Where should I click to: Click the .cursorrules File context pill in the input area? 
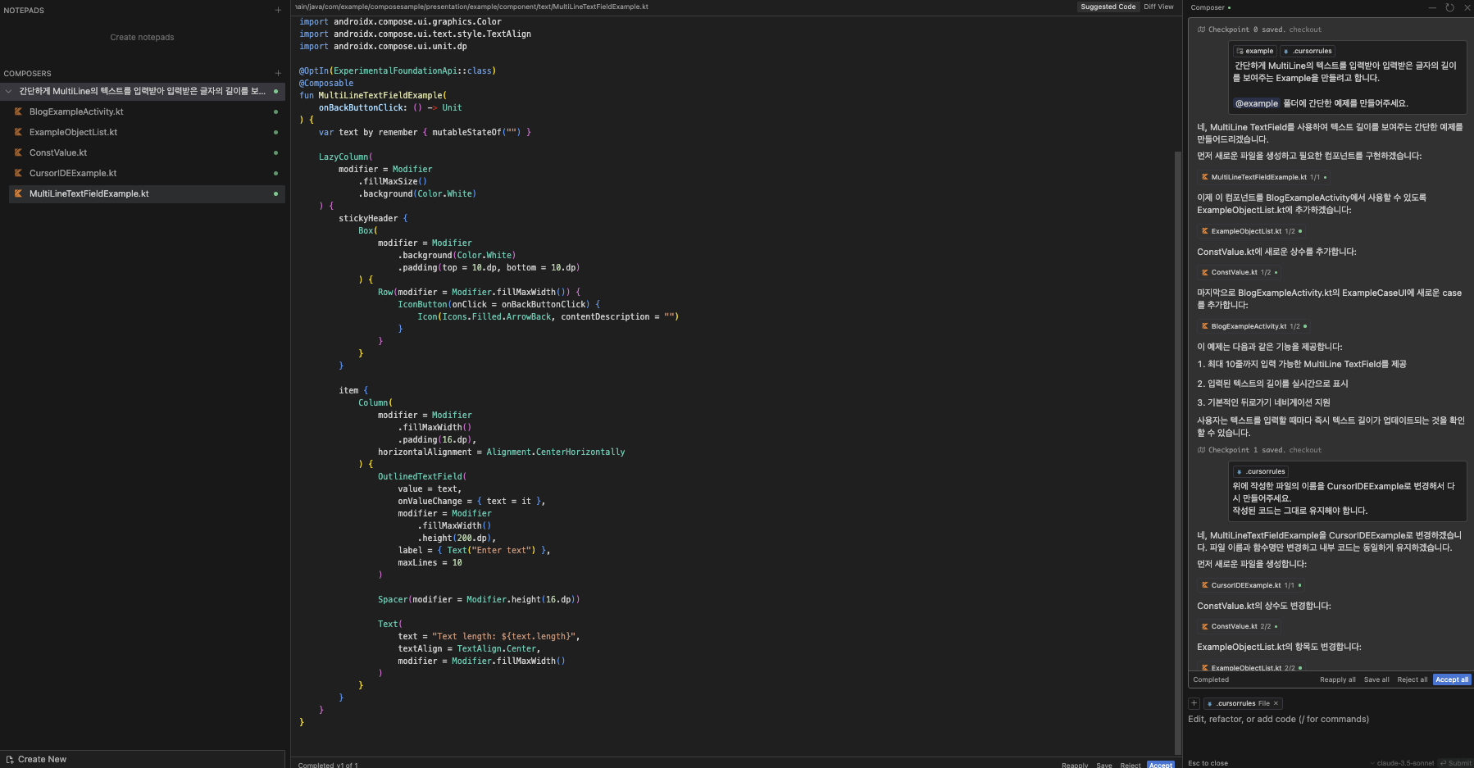(x=1243, y=703)
